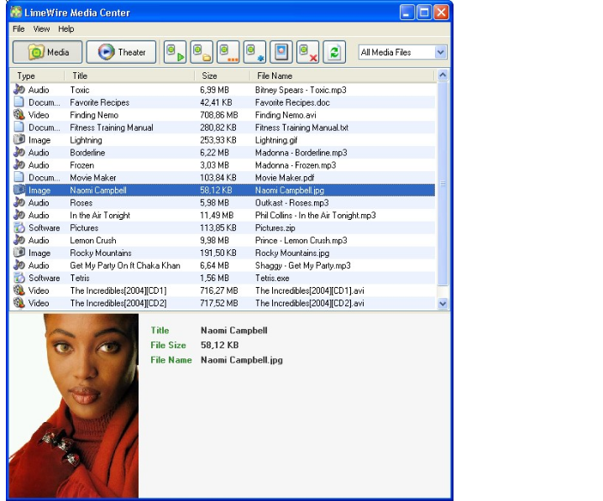The image size is (603, 501).
Task: Select file name Prince - Lemon Crush.mp3
Action: pos(301,241)
